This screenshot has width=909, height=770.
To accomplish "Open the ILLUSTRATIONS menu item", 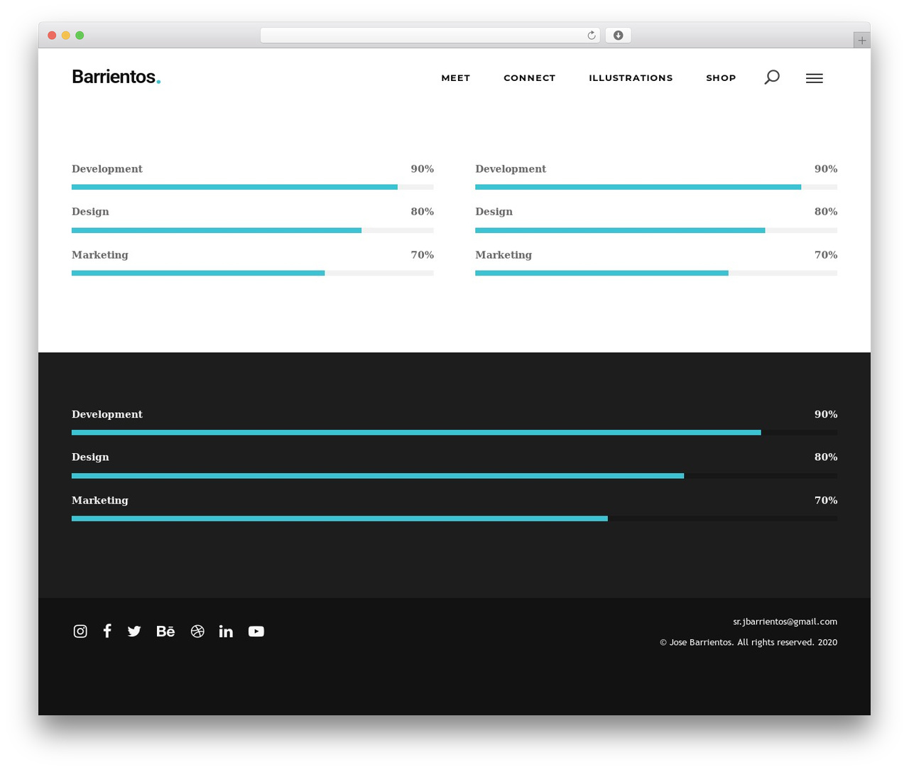I will coord(631,78).
